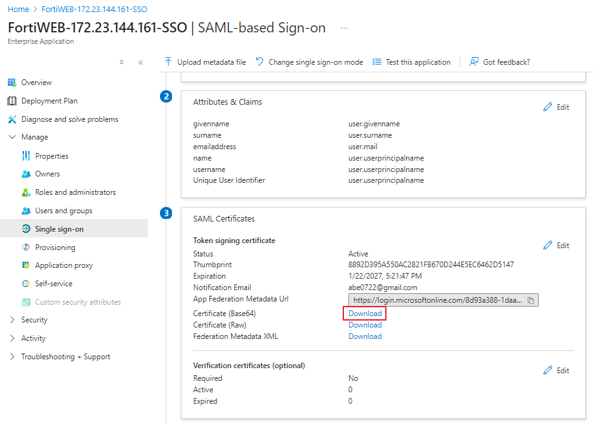The width and height of the screenshot is (594, 424).
Task: Click the Roles and administrators icon
Action: (x=26, y=192)
